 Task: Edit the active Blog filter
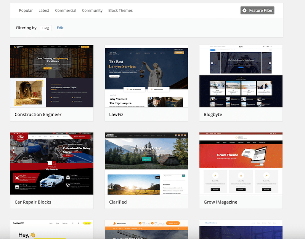coord(60,28)
